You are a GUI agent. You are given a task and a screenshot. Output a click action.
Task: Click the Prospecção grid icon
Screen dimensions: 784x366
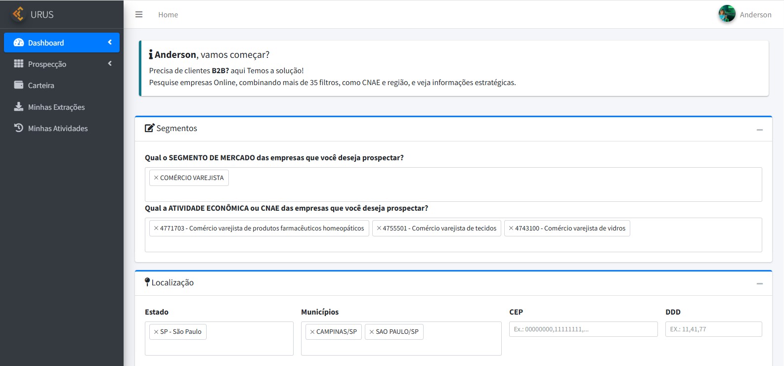(x=19, y=64)
